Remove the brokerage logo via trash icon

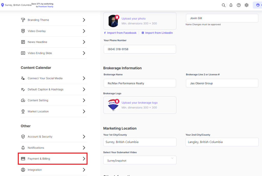click(117, 101)
